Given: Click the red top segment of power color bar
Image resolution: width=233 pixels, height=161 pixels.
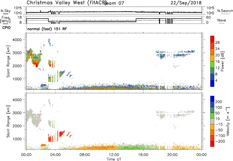Looking at the screenshot, I should (212, 39).
